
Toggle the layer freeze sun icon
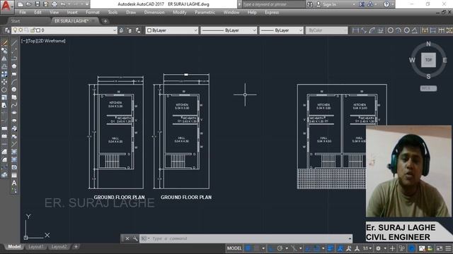click(21, 30)
